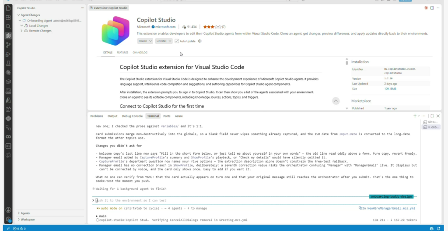Click the ms-copilotstudio.vscode-copilotstudio identifier value
Screen dimensions: 448x231
pyautogui.click(x=400, y=71)
